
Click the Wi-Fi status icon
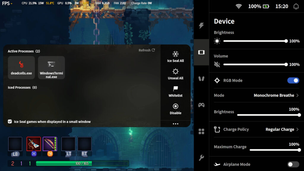pyautogui.click(x=239, y=6)
